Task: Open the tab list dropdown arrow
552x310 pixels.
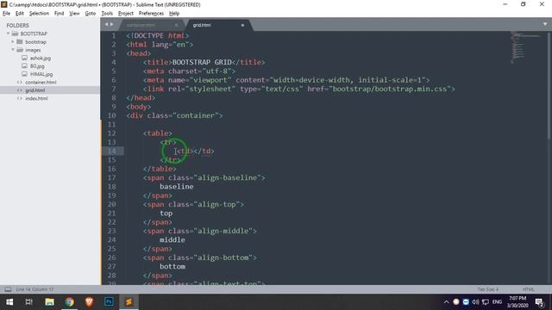Action: click(x=545, y=24)
